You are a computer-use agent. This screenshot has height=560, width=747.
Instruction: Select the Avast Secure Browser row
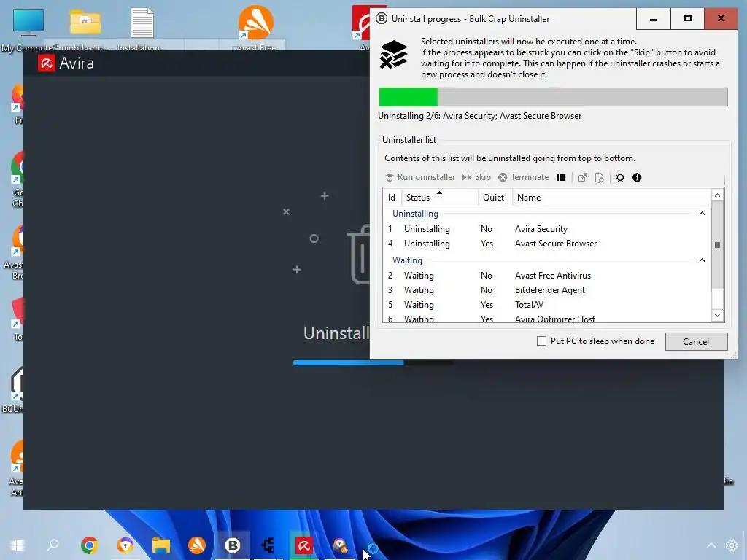[x=547, y=244]
